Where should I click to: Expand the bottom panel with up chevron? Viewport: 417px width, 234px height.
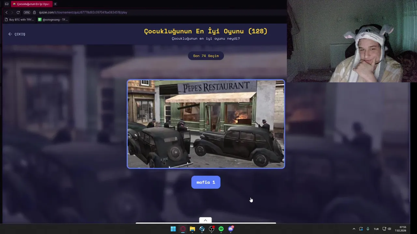click(205, 220)
